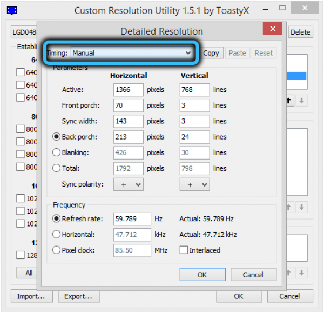This screenshot has width=324, height=312.
Task: Click the maximize button of the main window
Action: (x=282, y=8)
